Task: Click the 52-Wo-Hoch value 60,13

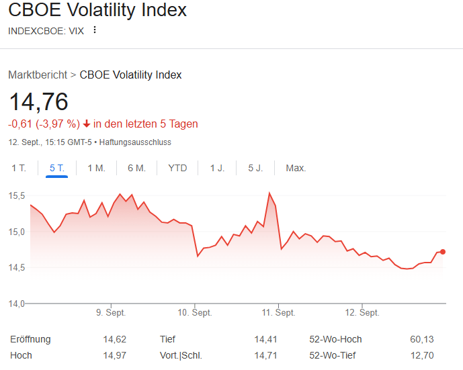Action: click(x=422, y=339)
